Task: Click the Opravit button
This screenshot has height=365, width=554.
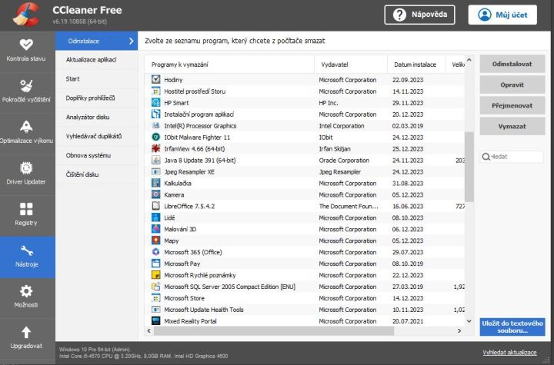Action: [x=512, y=85]
